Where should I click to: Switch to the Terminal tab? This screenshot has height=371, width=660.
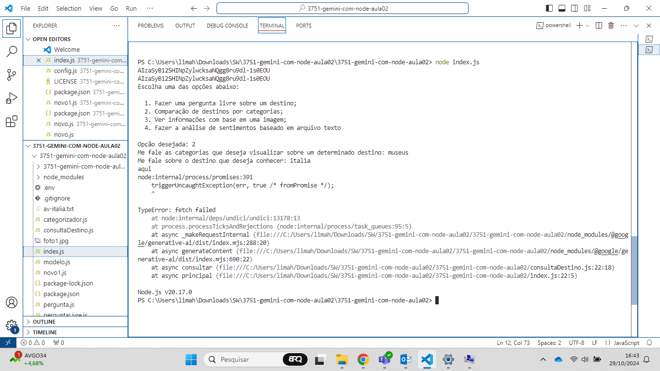point(272,26)
